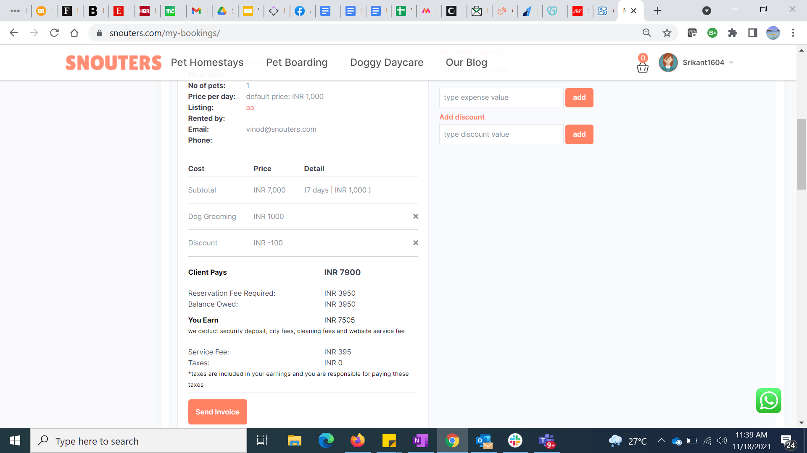Open the WhatsApp chat icon

[769, 401]
